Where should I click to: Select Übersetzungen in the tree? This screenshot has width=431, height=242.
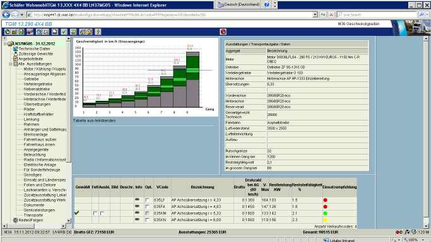pos(37,104)
